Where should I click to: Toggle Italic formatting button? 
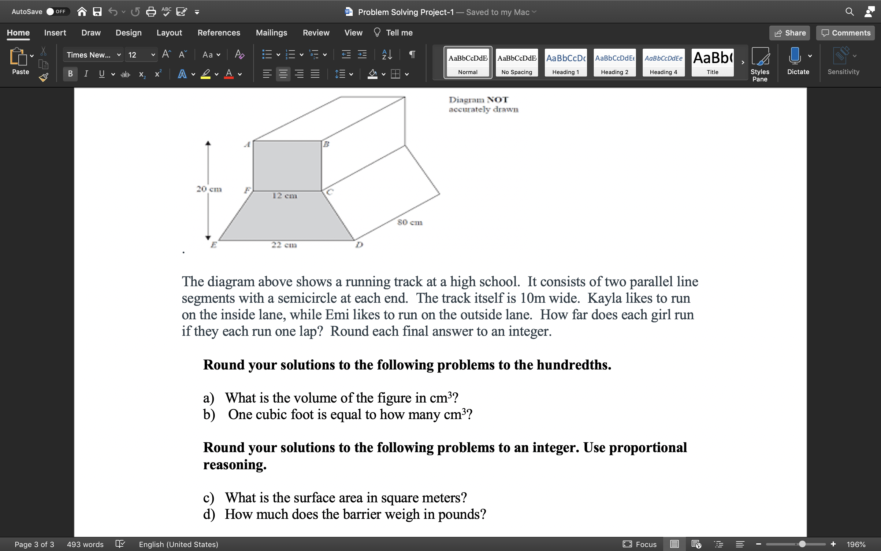point(86,74)
